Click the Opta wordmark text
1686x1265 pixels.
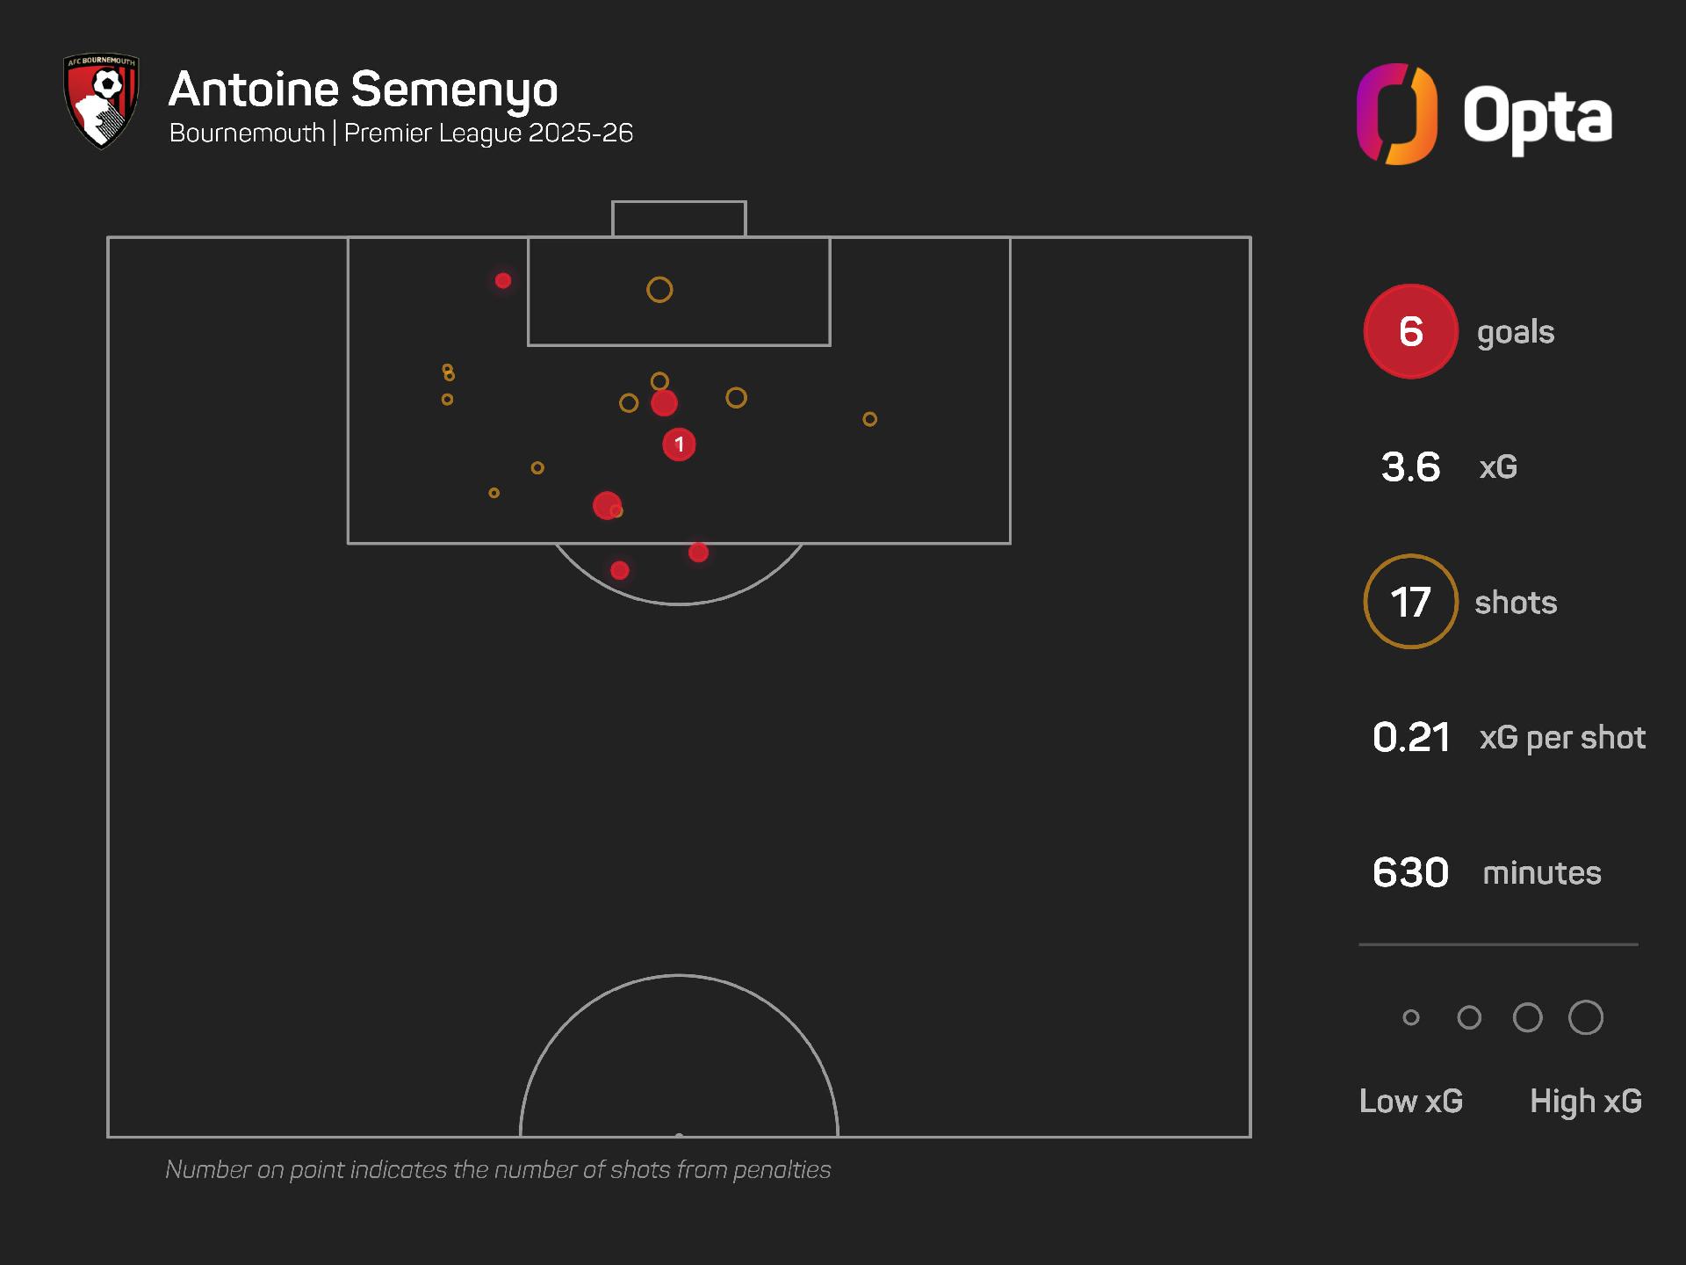tap(1537, 117)
